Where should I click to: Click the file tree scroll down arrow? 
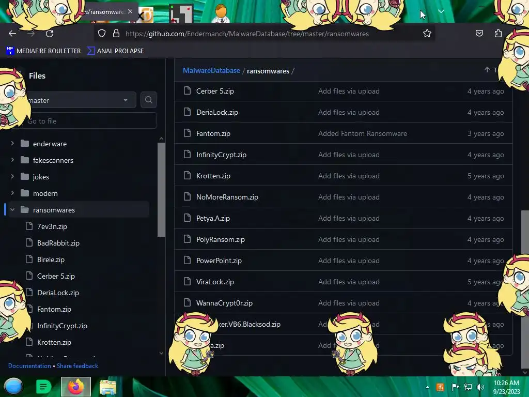point(161,353)
